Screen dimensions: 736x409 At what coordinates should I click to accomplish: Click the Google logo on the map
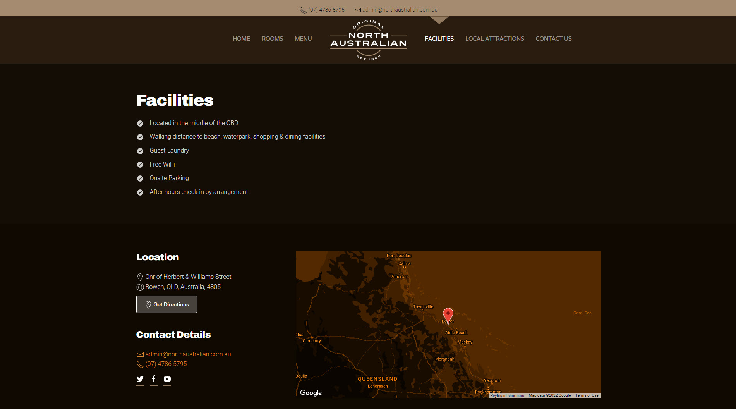click(x=311, y=393)
